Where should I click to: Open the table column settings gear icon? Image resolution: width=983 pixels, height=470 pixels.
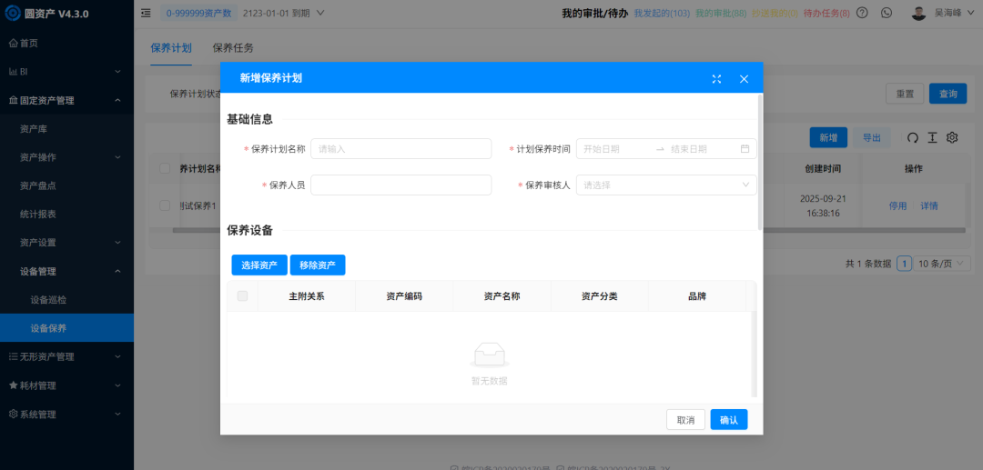coord(953,137)
